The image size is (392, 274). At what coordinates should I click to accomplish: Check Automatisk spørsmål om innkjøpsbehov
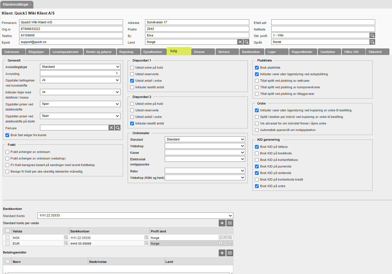coord(257,130)
